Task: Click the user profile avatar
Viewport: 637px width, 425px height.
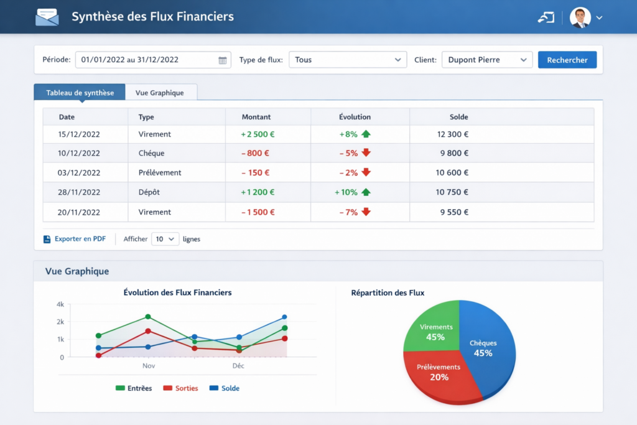Action: click(x=580, y=17)
